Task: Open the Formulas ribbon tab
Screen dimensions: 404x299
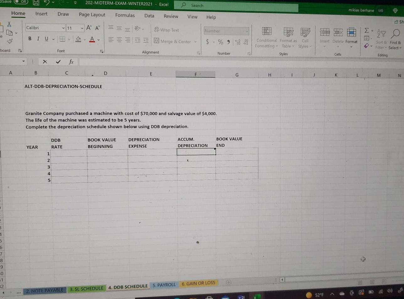Action: pos(125,15)
